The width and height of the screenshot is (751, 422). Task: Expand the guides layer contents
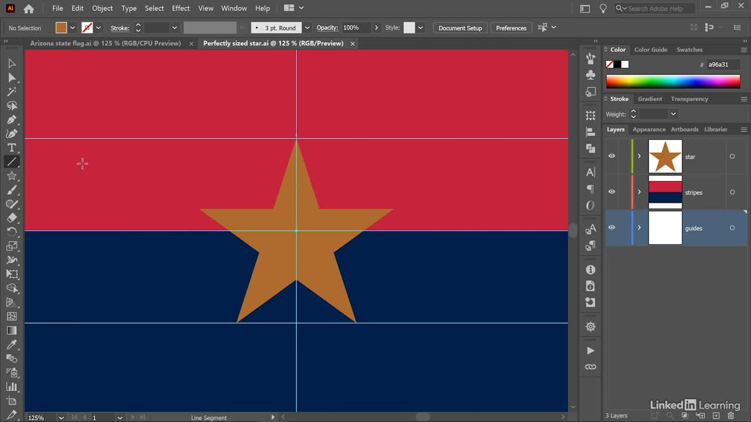tap(640, 228)
